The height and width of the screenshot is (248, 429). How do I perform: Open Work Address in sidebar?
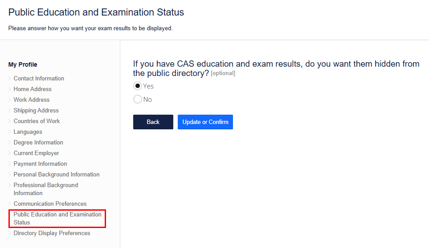(32, 100)
